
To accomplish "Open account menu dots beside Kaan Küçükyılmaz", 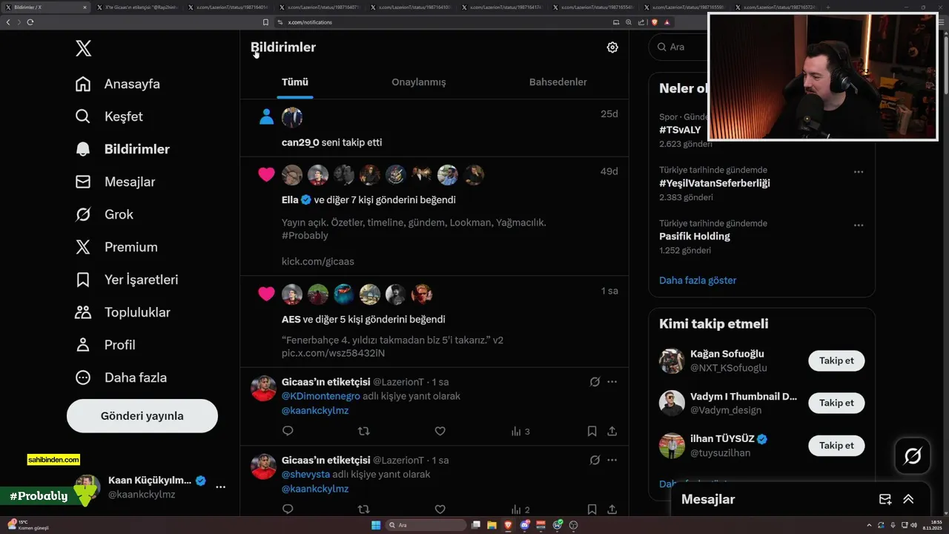I will pos(220,487).
